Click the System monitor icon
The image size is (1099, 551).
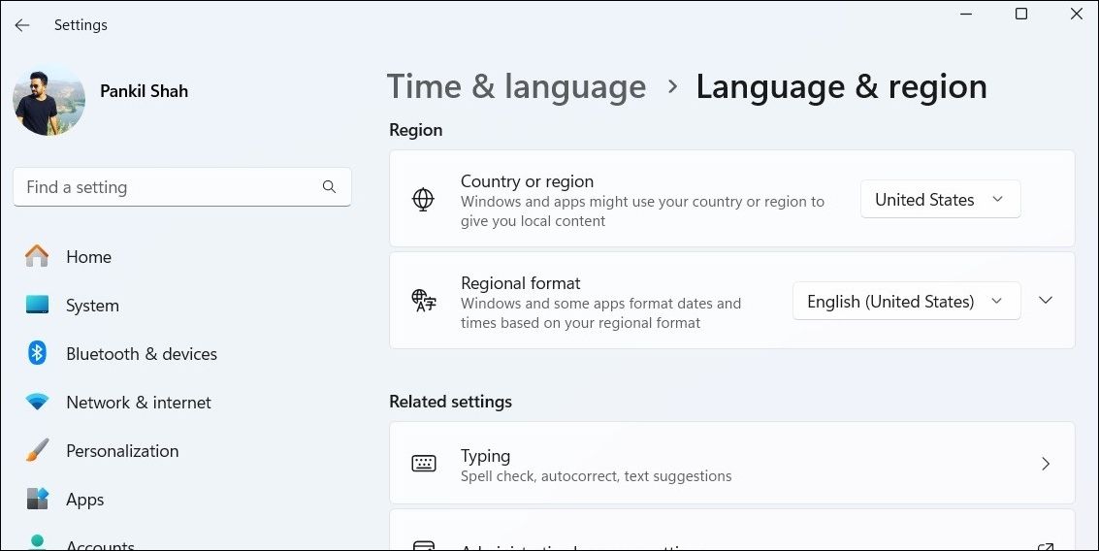tap(37, 306)
